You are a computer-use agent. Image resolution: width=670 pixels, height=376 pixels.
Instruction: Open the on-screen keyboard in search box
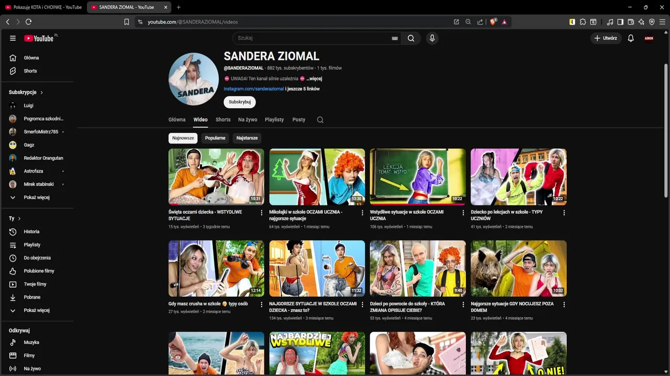coord(395,38)
